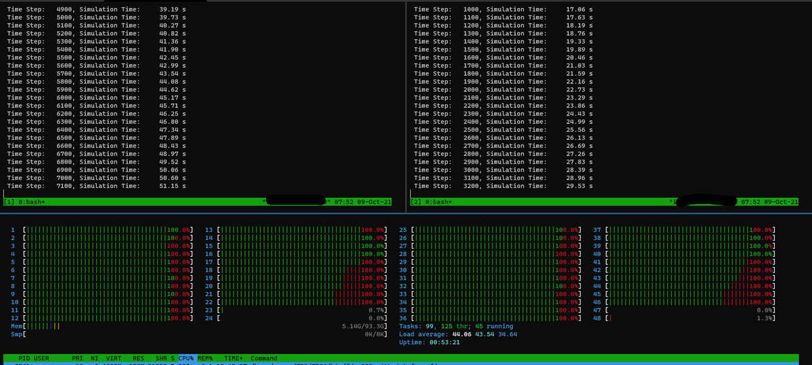
Task: Sort htop processes by USER column header
Action: 41,358
